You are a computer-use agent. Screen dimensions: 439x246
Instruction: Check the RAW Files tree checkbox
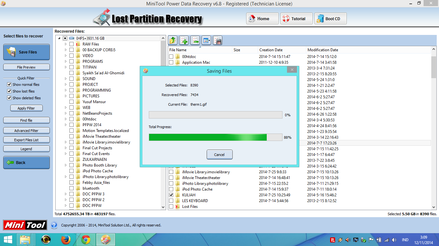point(71,44)
